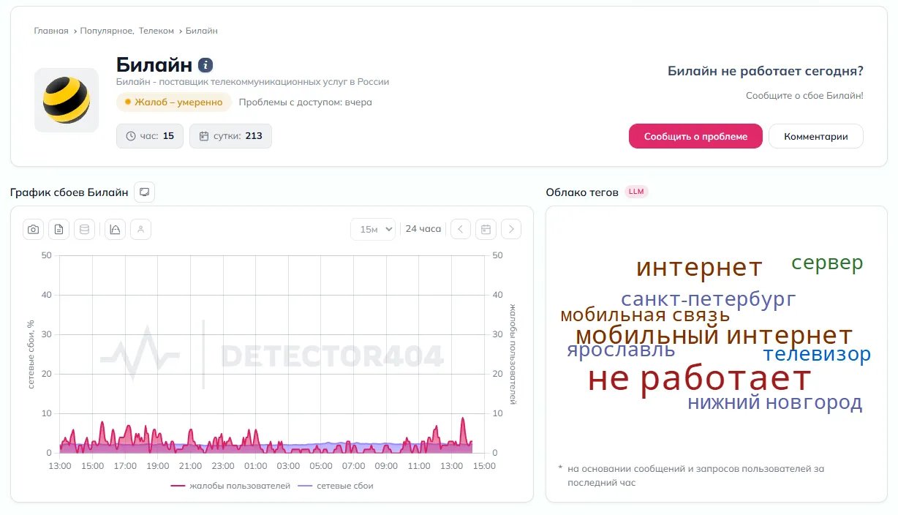
Task: Select the нижний новгород tag
Action: (x=775, y=402)
